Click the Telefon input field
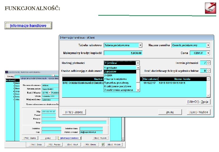This screenshot has width=219, height=152. [x=51, y=128]
